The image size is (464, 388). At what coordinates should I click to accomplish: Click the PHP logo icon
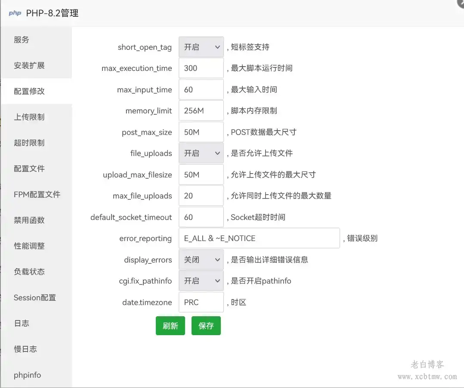15,12
